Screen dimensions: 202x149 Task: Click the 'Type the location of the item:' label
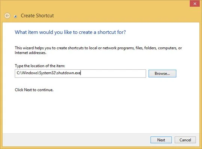pyautogui.click(x=40, y=66)
